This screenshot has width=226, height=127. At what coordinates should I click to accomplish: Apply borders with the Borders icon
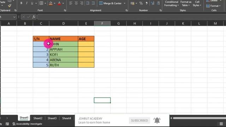click(41, 3)
